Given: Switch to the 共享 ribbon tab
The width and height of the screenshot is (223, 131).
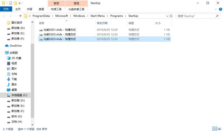Looking at the screenshot, I should click(30, 9).
